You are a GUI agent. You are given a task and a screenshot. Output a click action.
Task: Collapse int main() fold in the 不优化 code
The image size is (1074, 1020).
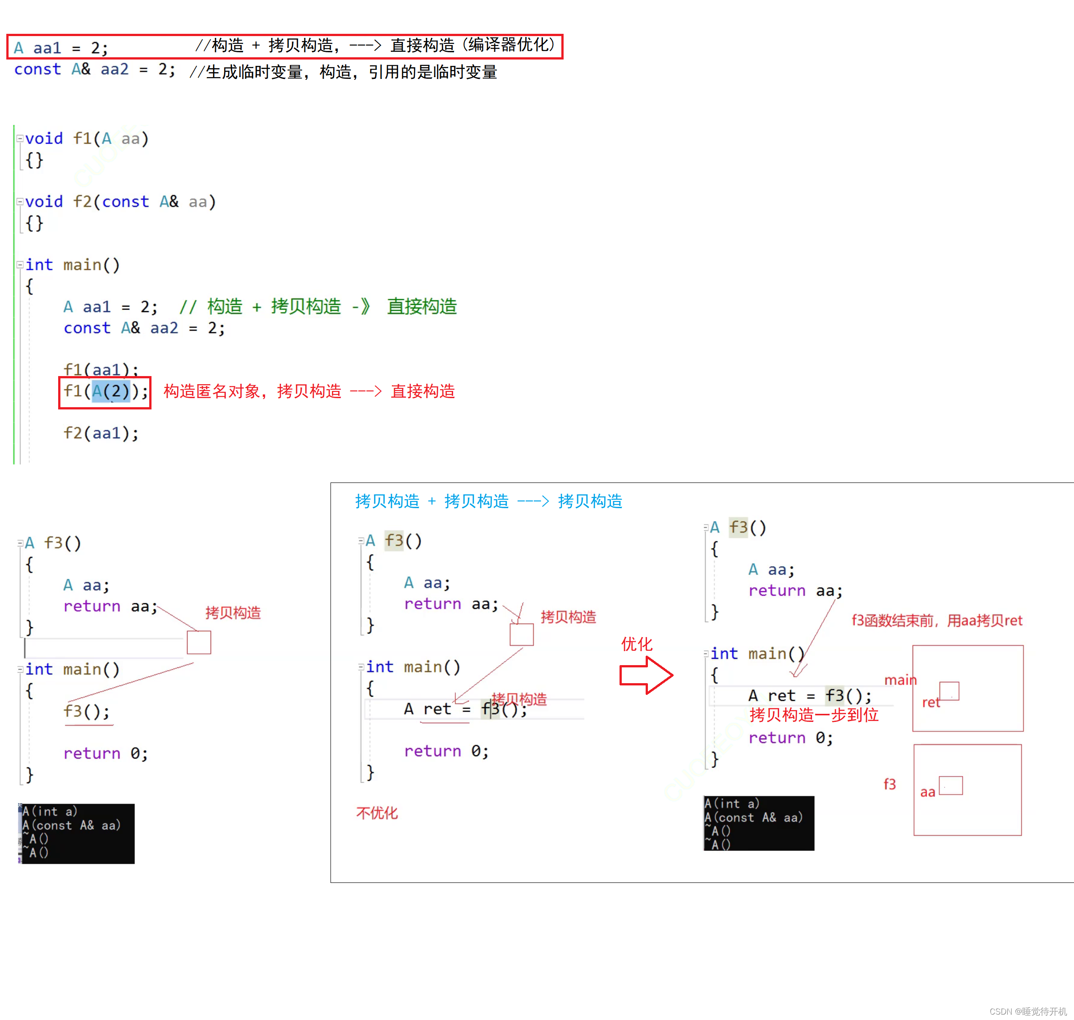click(361, 667)
